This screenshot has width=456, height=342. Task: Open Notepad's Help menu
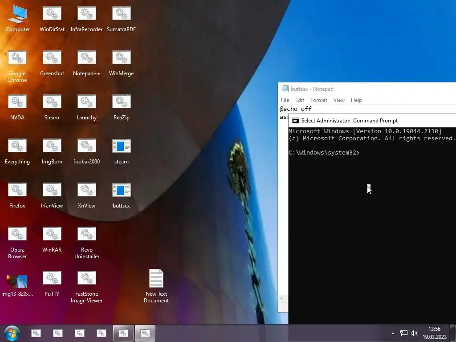(356, 100)
